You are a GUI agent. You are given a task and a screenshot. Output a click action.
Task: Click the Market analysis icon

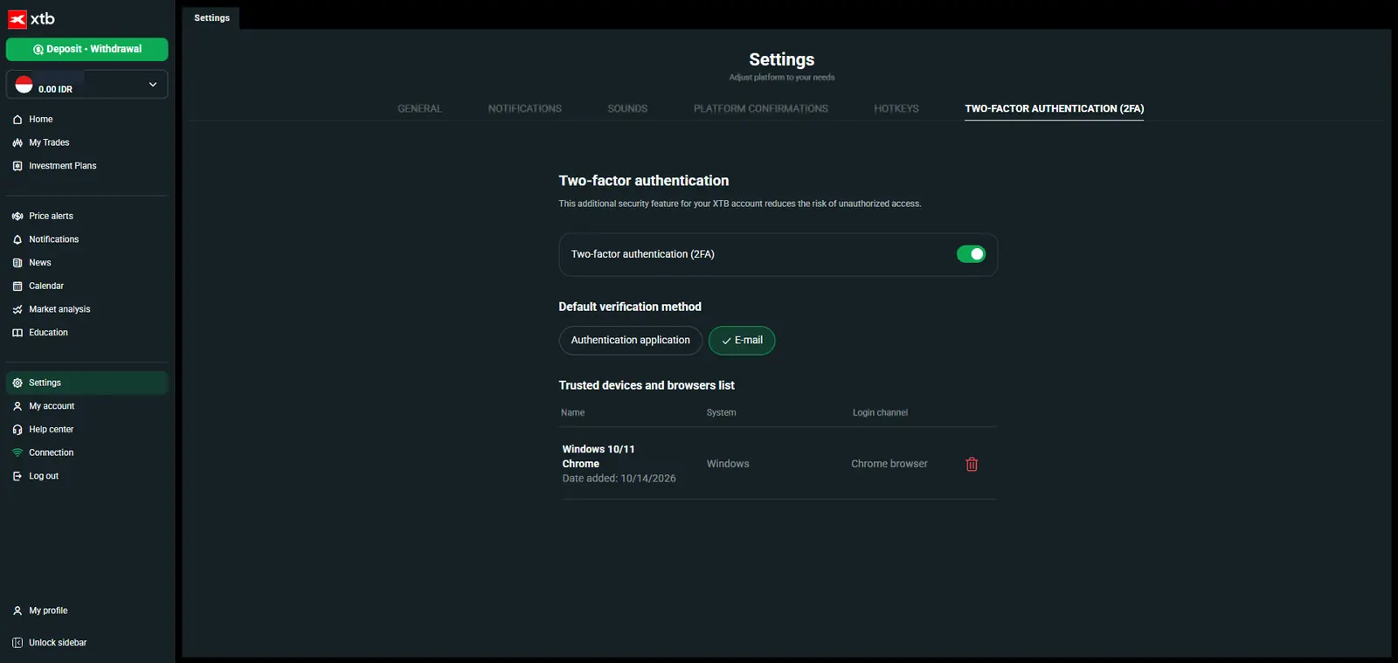click(17, 309)
